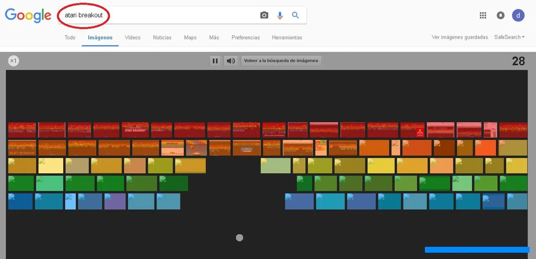Open Ver imágenes guardadas link
This screenshot has height=259, width=536.
coord(460,37)
